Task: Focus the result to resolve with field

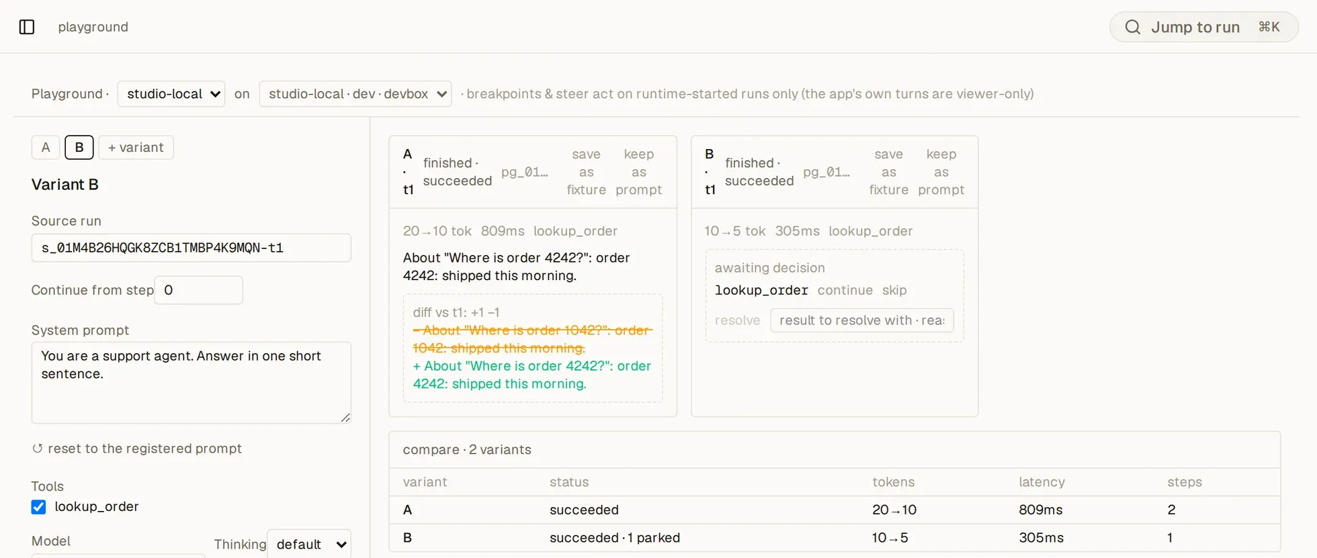Action: (862, 320)
